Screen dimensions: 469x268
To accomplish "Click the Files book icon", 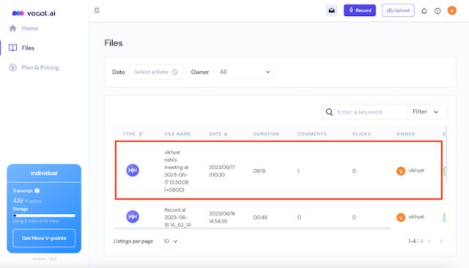I will (x=12, y=48).
